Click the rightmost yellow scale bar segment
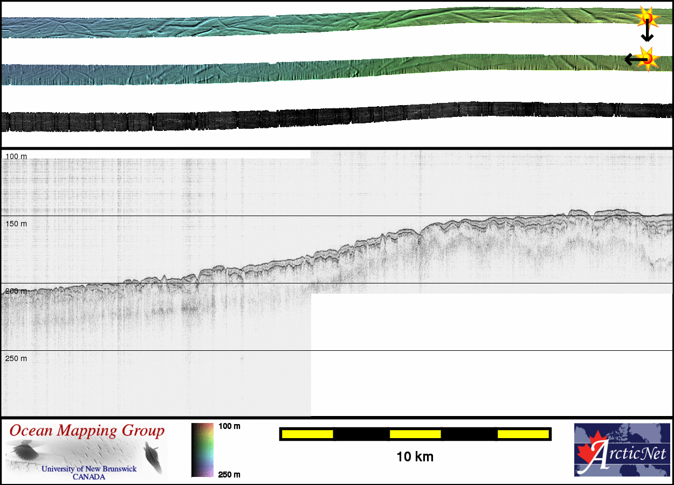Viewport: 674px width, 485px height. 522,434
